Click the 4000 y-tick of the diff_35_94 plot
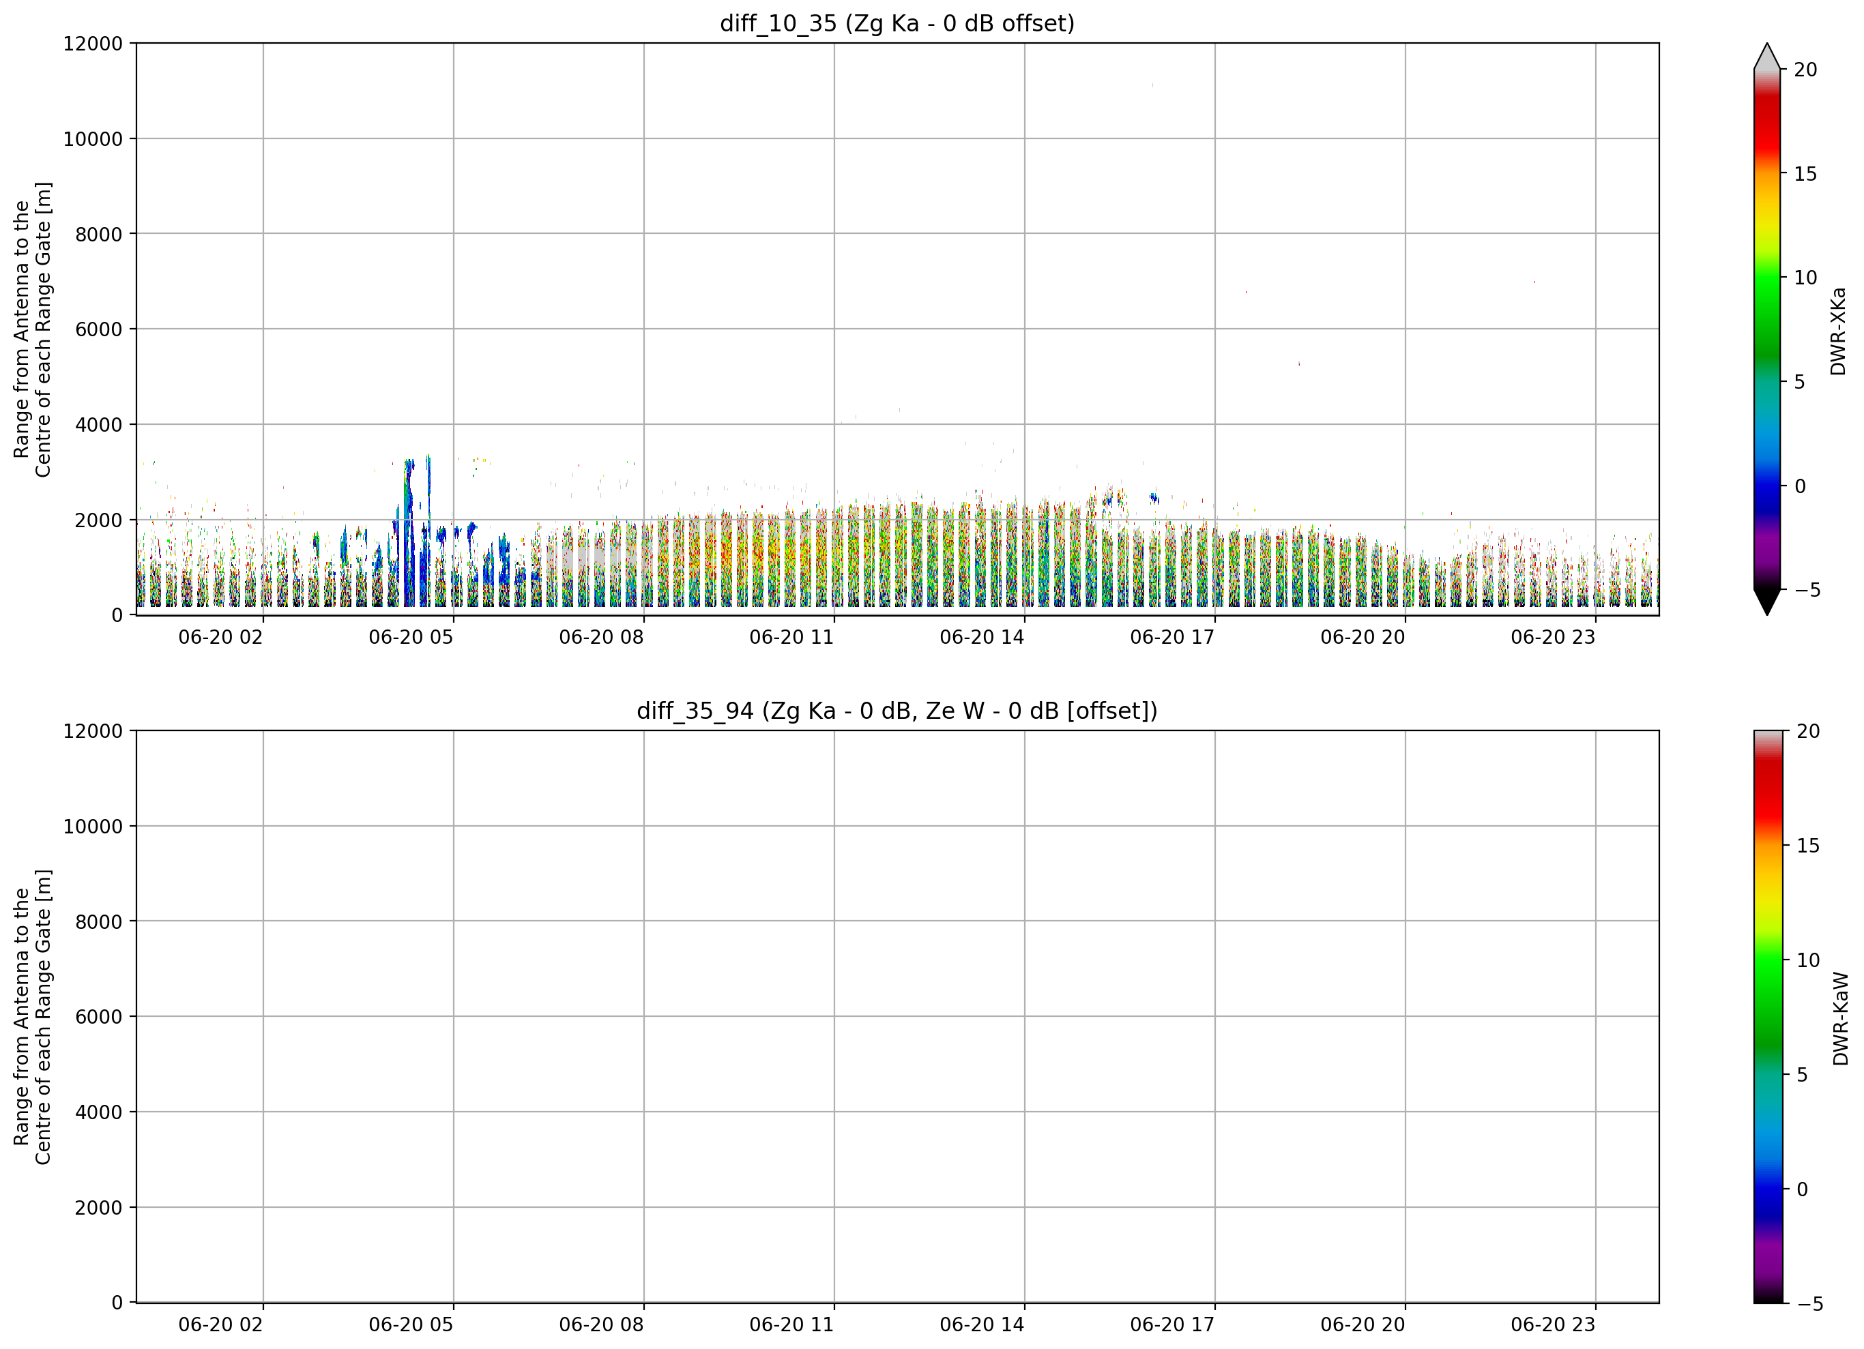Screen dimensions: 1864x1349 [x=99, y=1112]
